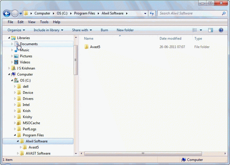Sort by the Name column header
The width and height of the screenshot is (230, 165).
(x=89, y=38)
